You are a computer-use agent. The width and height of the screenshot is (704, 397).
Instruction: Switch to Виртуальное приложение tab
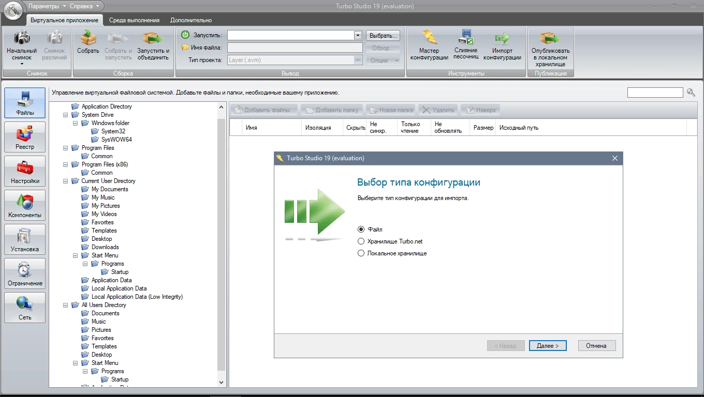pos(65,20)
